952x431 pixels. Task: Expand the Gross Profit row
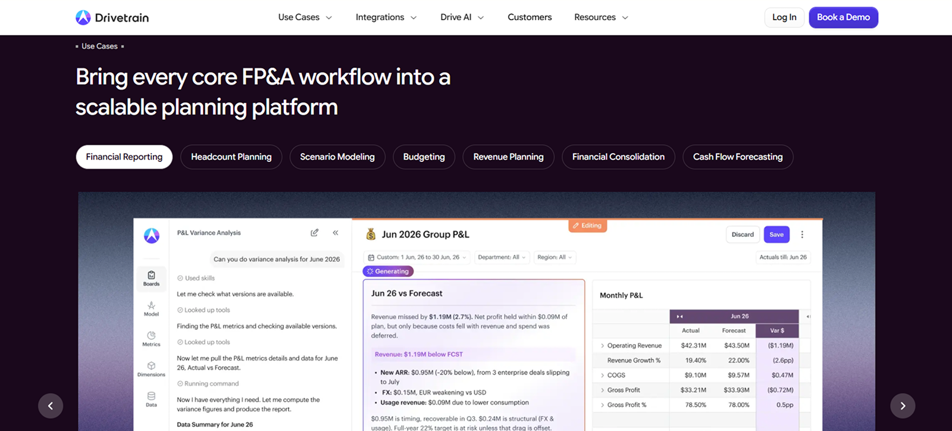click(602, 391)
